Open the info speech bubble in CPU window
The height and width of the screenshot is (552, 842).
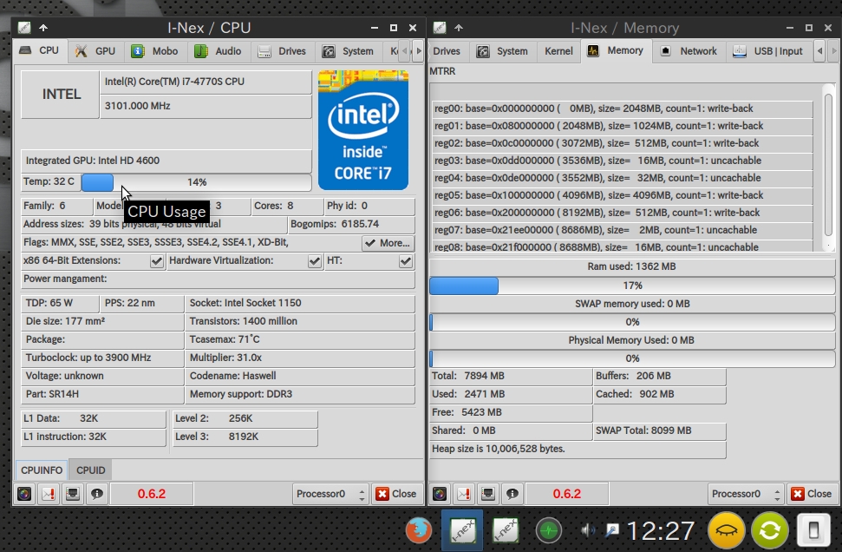pyautogui.click(x=96, y=494)
